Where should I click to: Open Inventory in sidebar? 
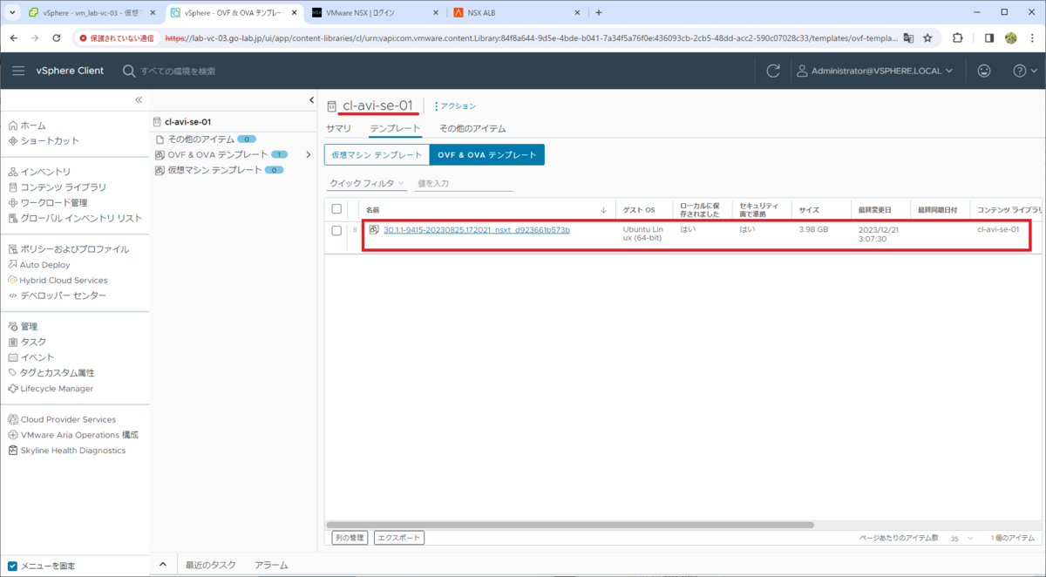tap(39, 172)
